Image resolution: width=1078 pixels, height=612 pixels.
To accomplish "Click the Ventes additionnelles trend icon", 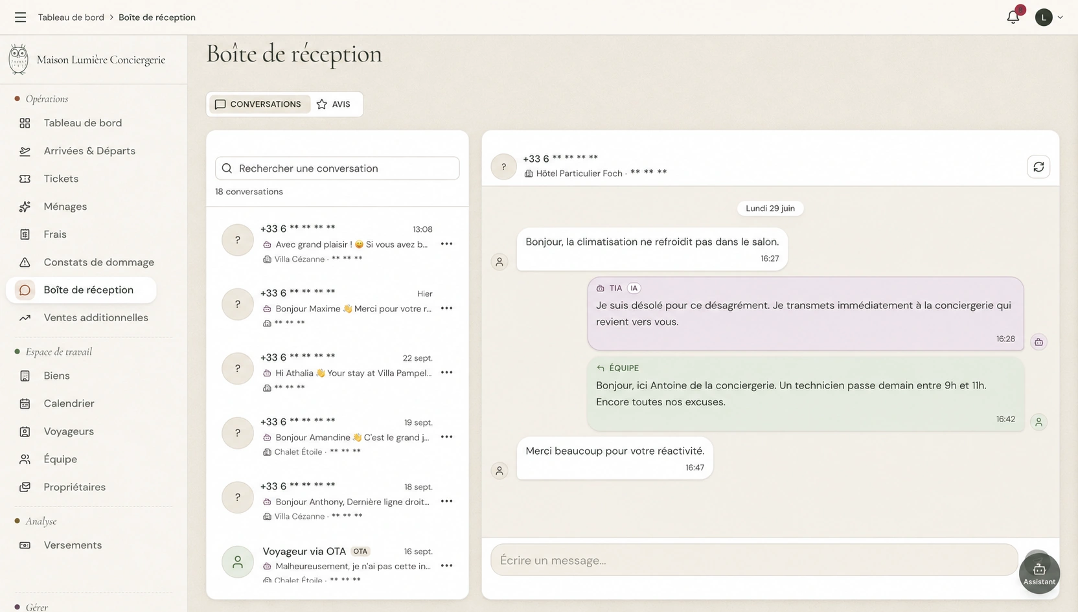I will tap(25, 318).
